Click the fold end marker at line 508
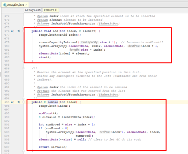The image size is (188, 154). [x=23, y=151]
